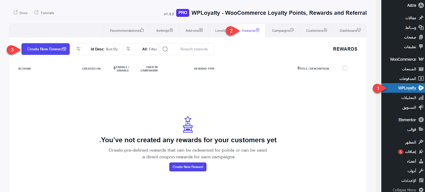Sort by Title / Description column arrow

299,68
